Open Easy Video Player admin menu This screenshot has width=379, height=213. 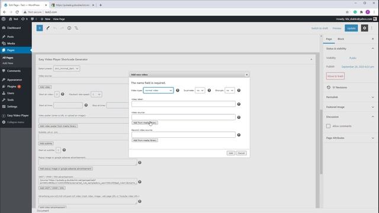18,115
